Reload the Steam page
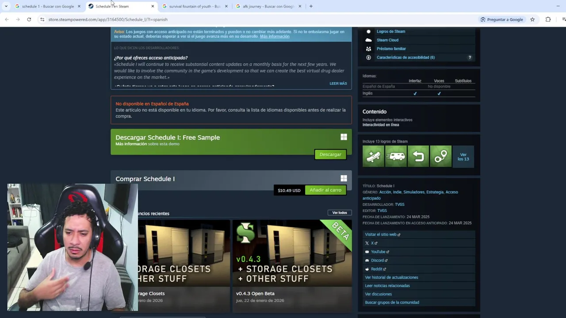 coord(29,19)
